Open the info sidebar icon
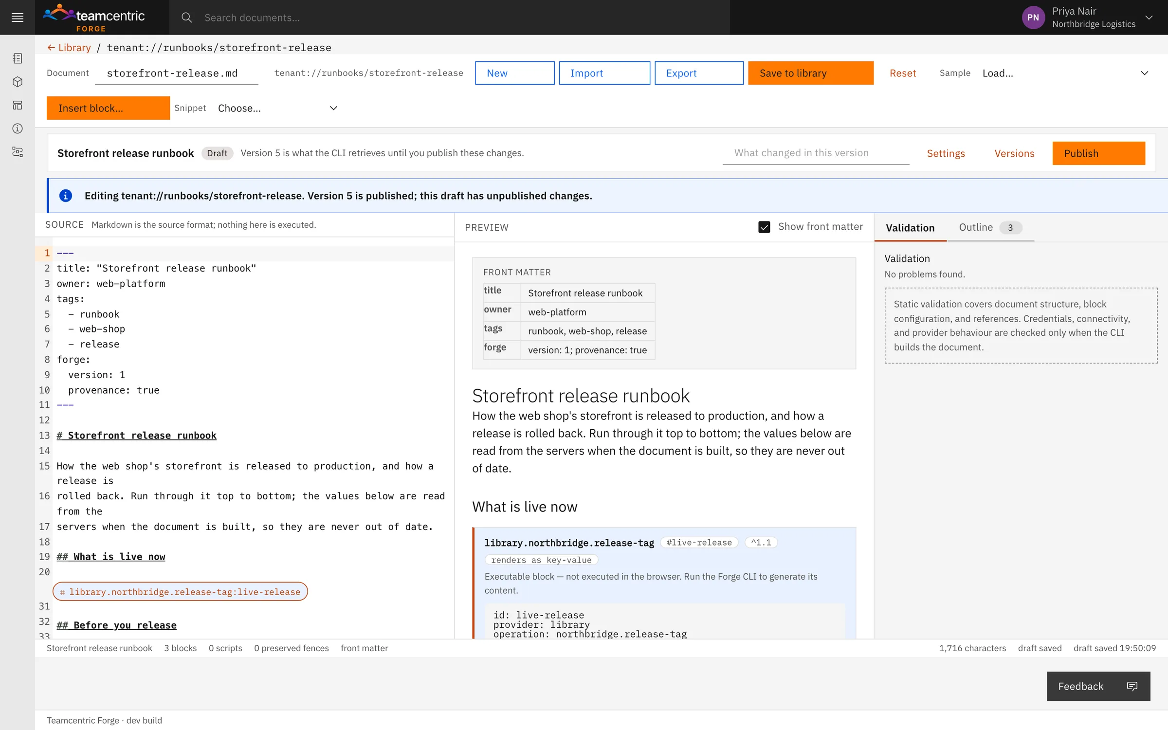The height and width of the screenshot is (730, 1168). (x=18, y=128)
